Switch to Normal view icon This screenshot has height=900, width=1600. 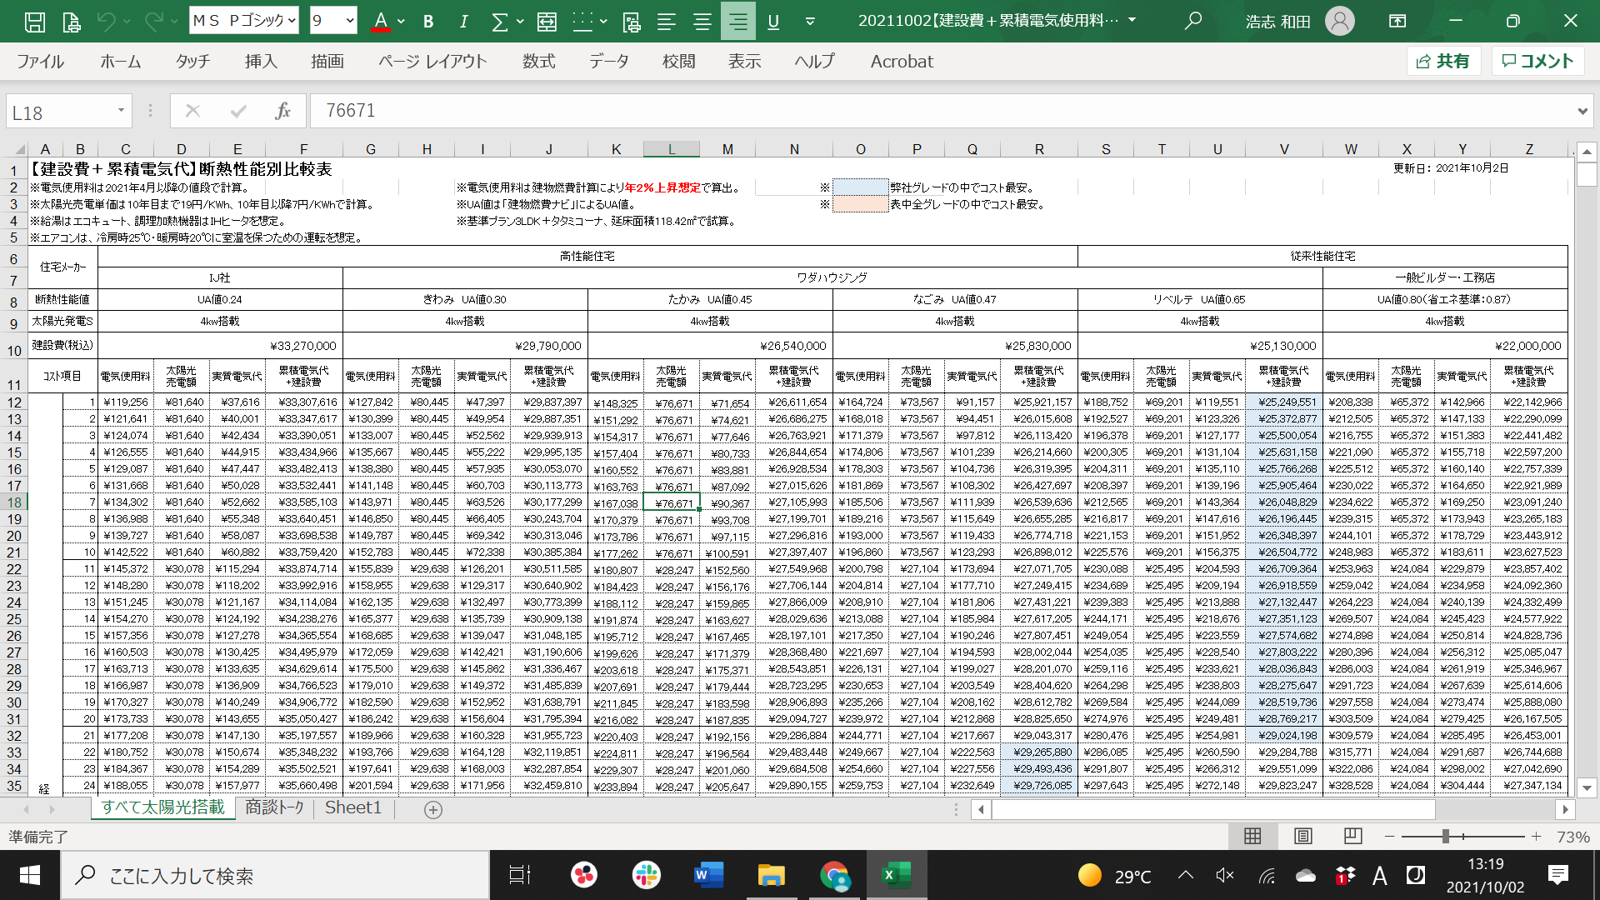1252,836
